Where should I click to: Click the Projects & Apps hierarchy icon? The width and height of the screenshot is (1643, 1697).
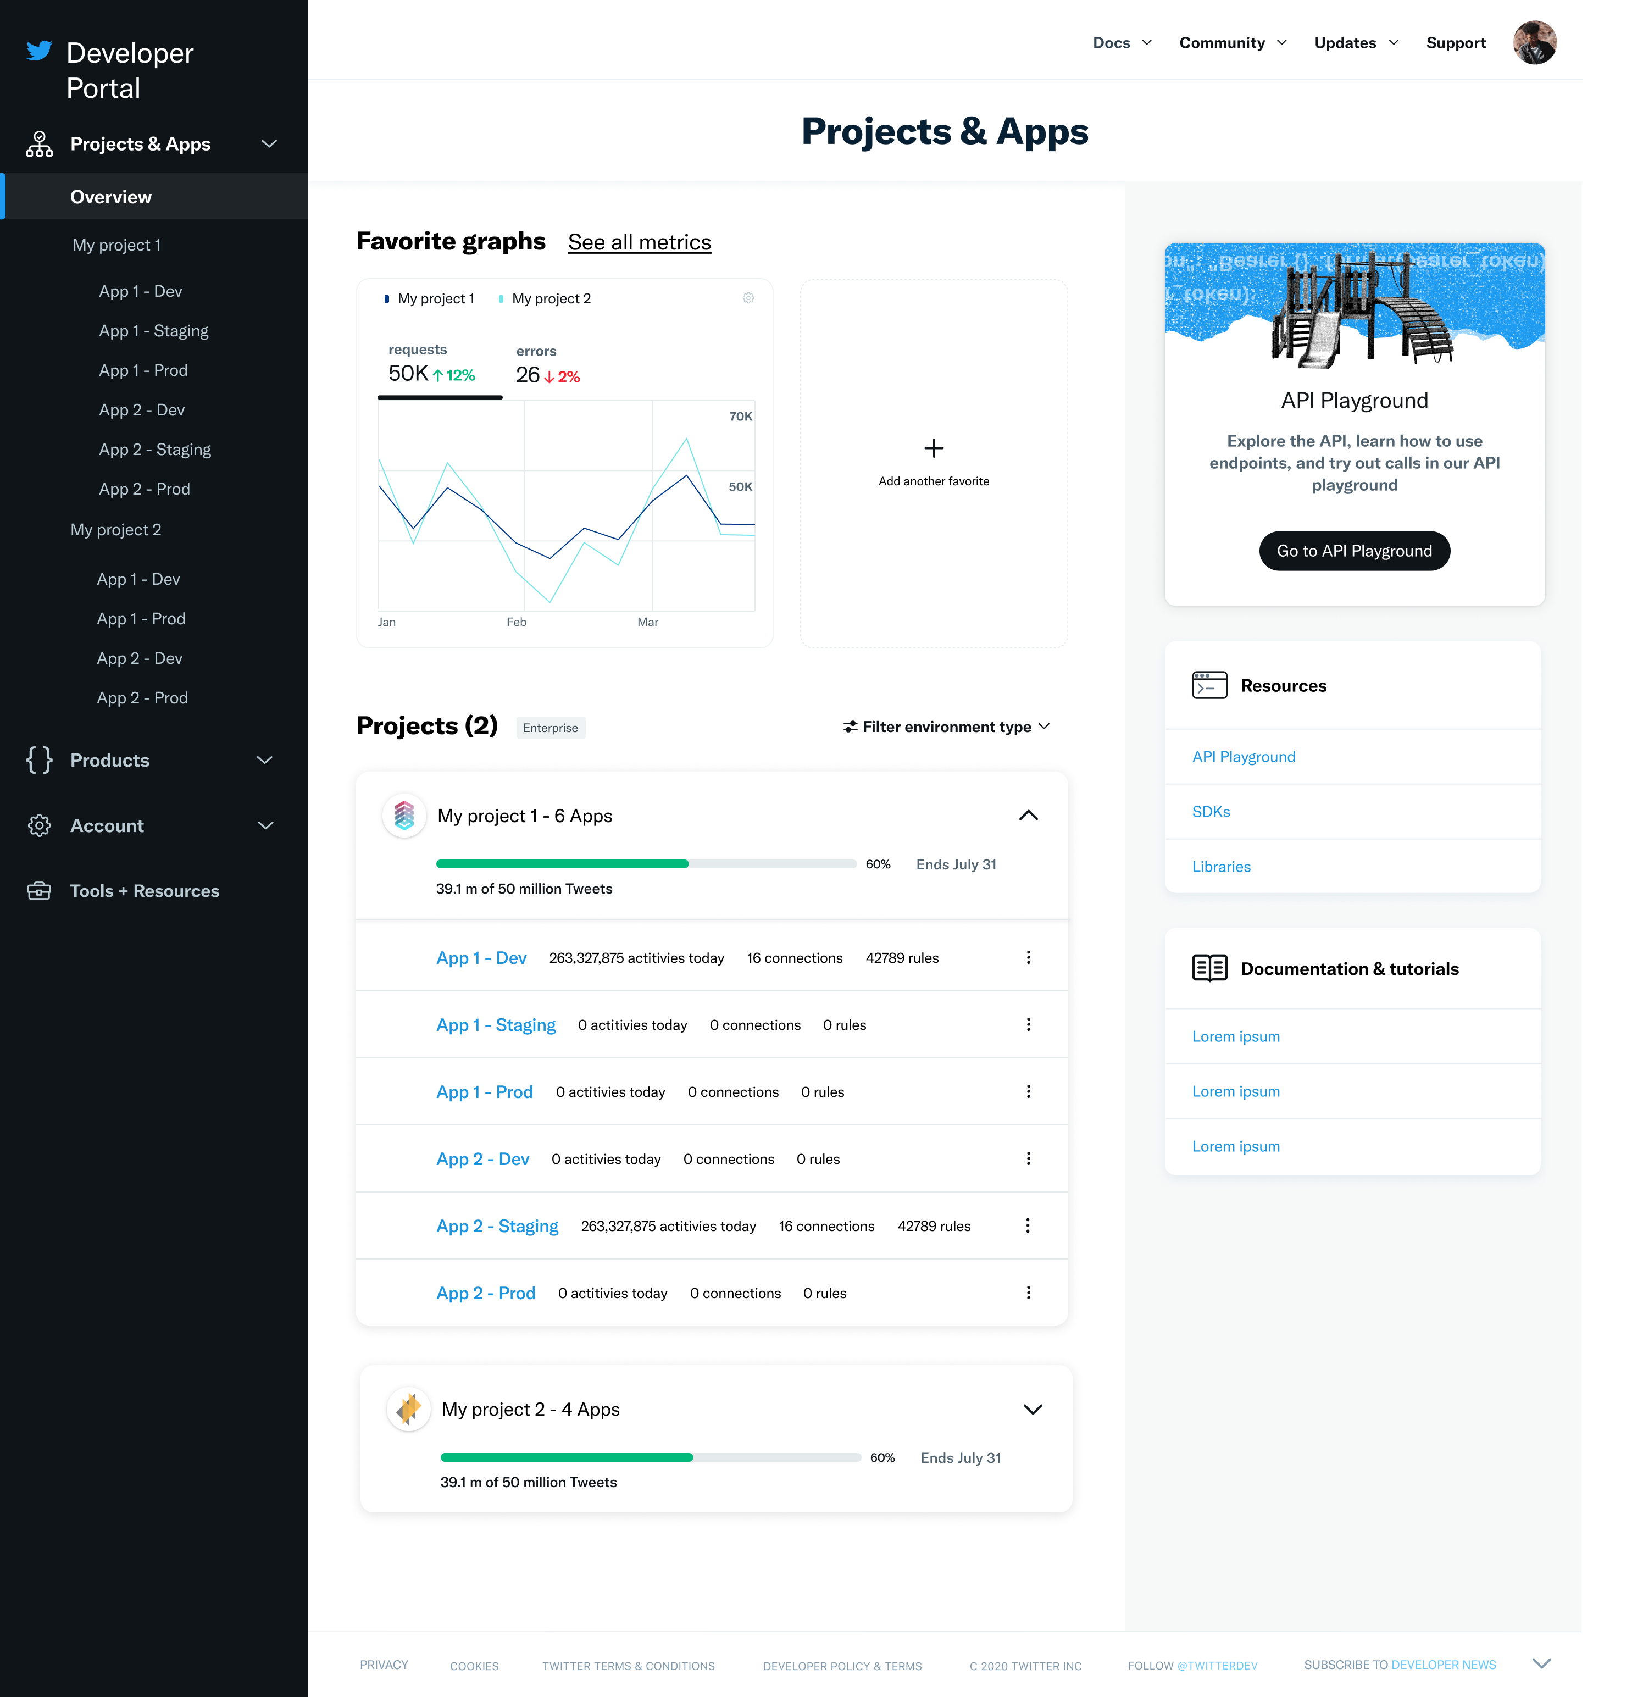tap(39, 144)
